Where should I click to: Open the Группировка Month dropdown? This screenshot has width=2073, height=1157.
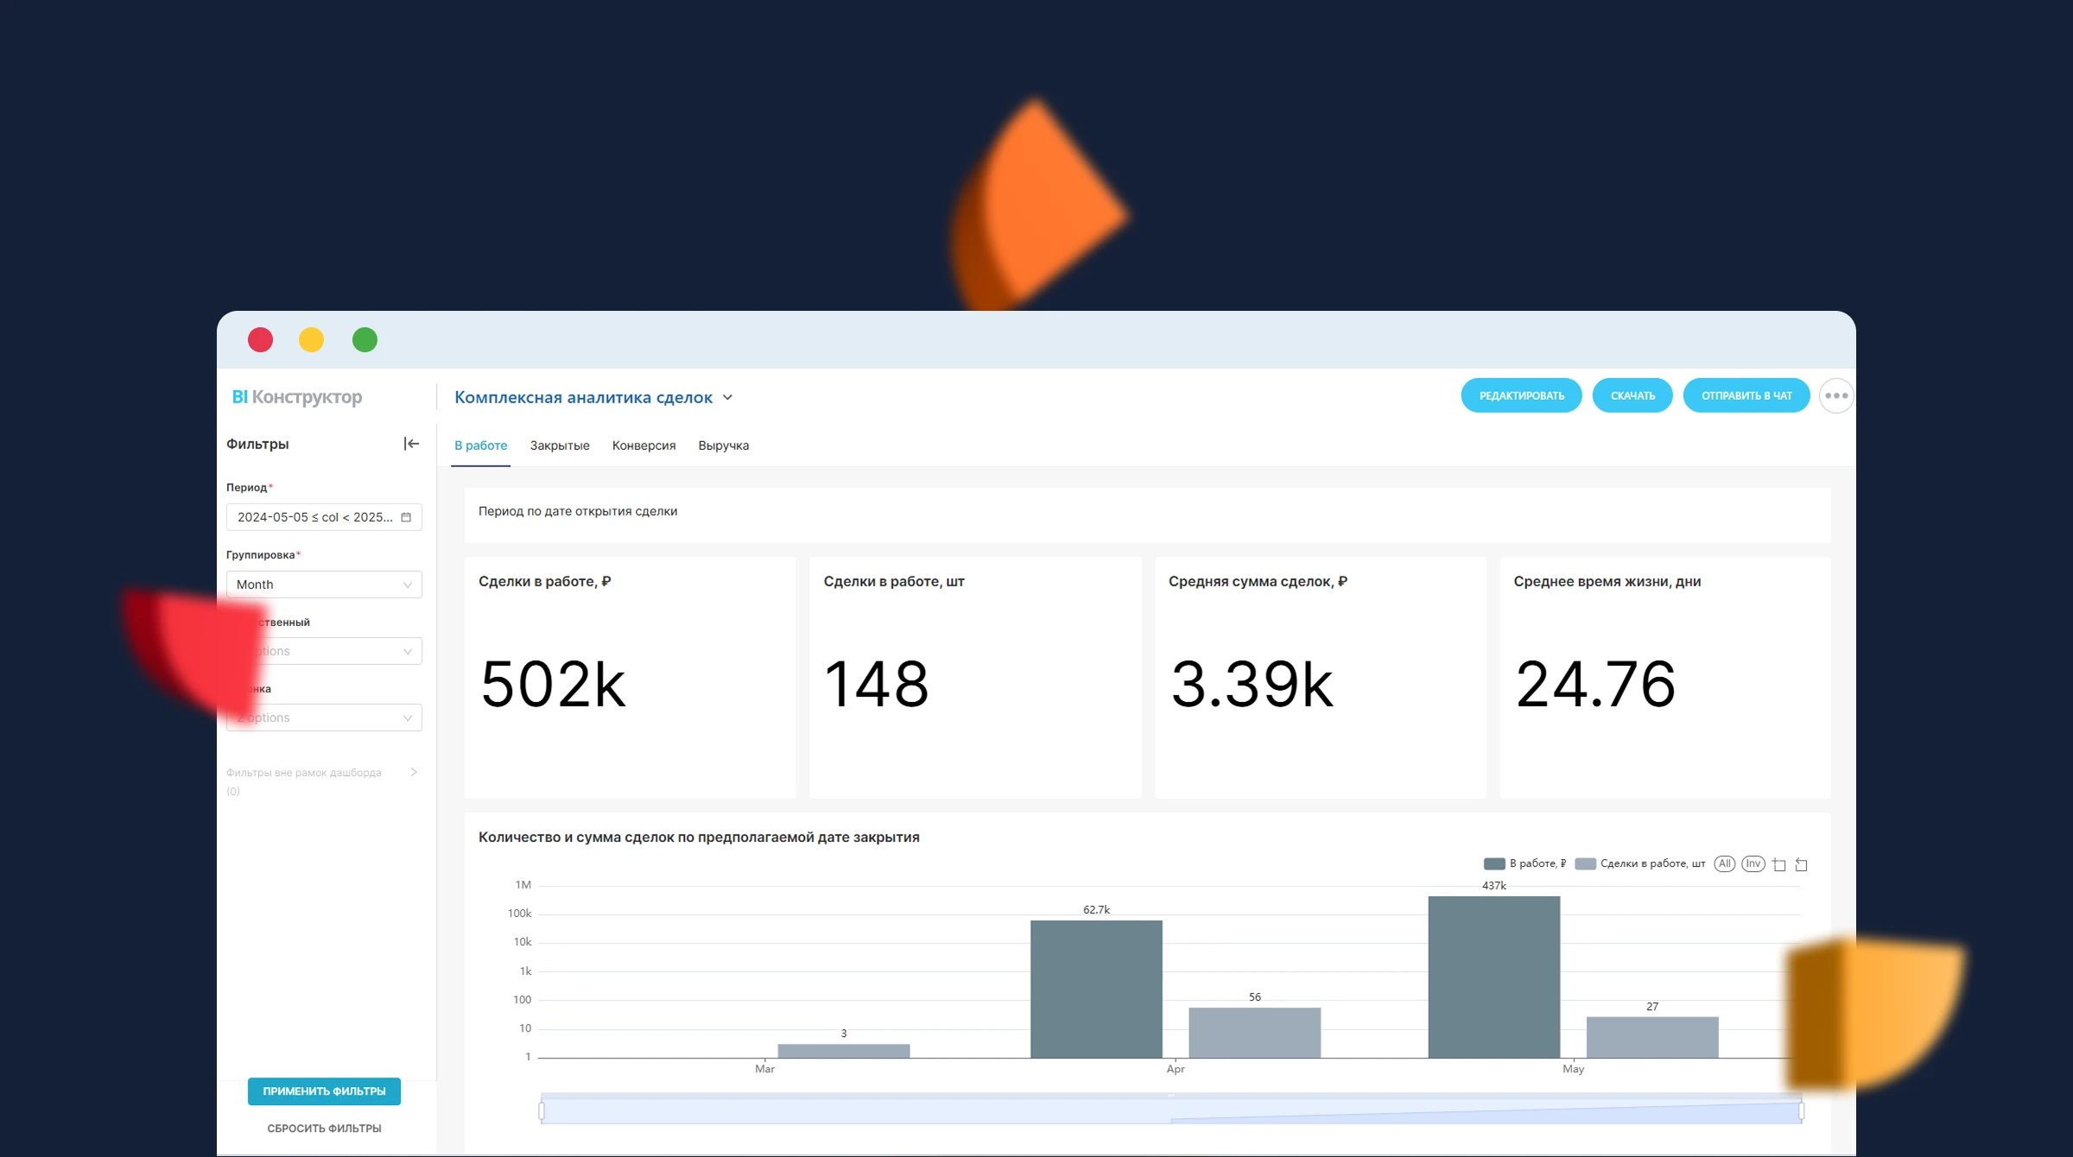tap(324, 585)
